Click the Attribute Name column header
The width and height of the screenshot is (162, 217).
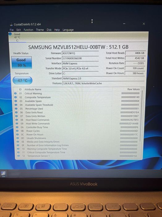(x=33, y=89)
